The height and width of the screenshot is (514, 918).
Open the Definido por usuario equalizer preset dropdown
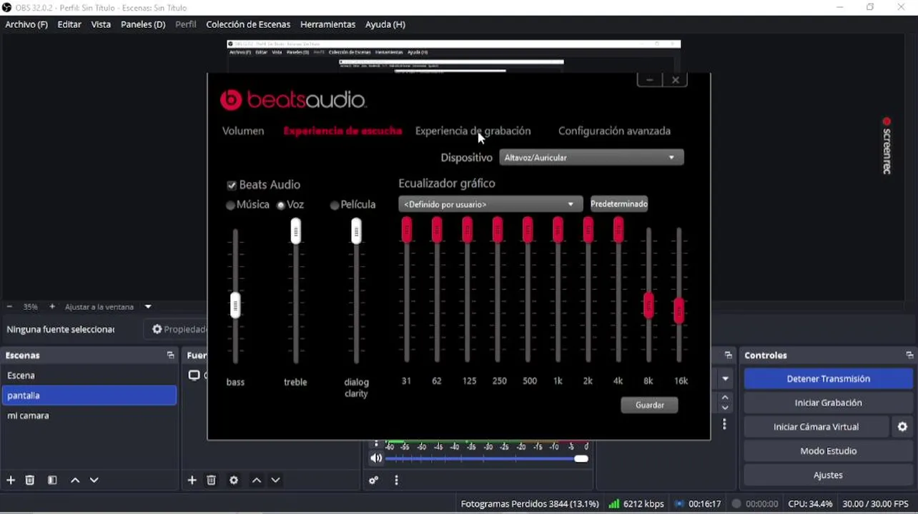[x=490, y=205]
